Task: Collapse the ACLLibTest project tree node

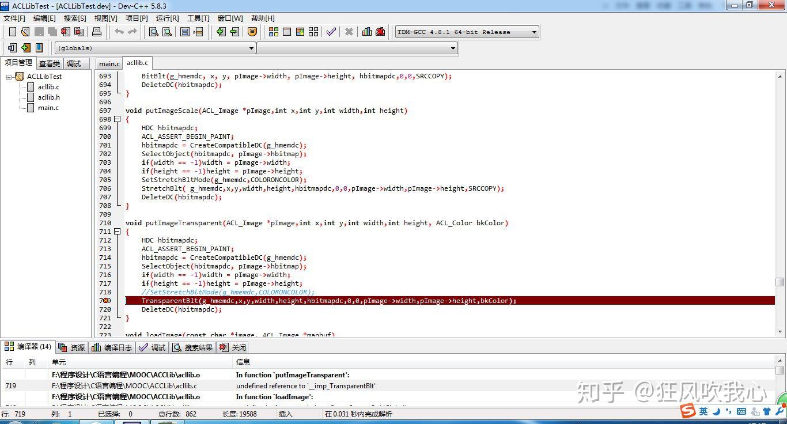Action: (x=9, y=77)
